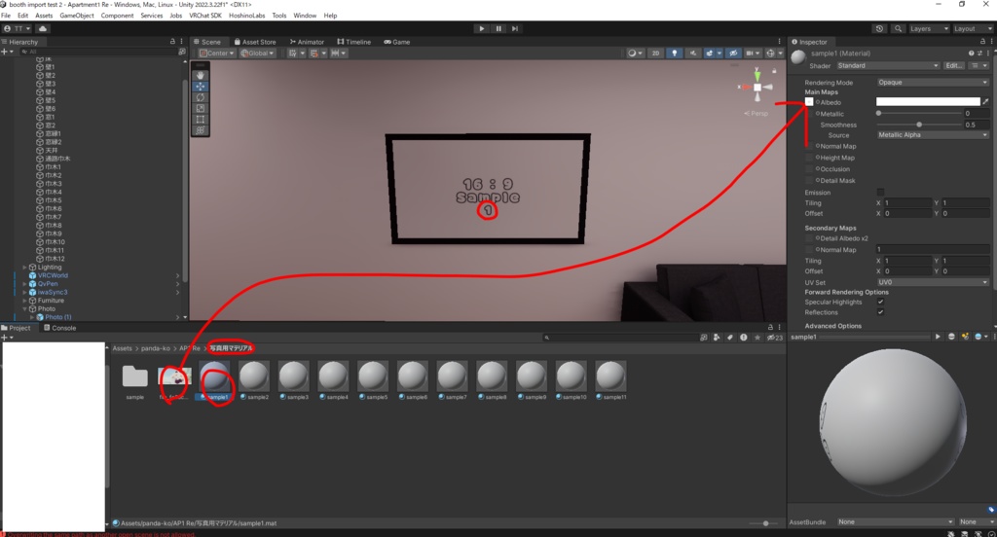Select the Move tool in Scene toolbar
This screenshot has height=537, width=997.
click(201, 87)
